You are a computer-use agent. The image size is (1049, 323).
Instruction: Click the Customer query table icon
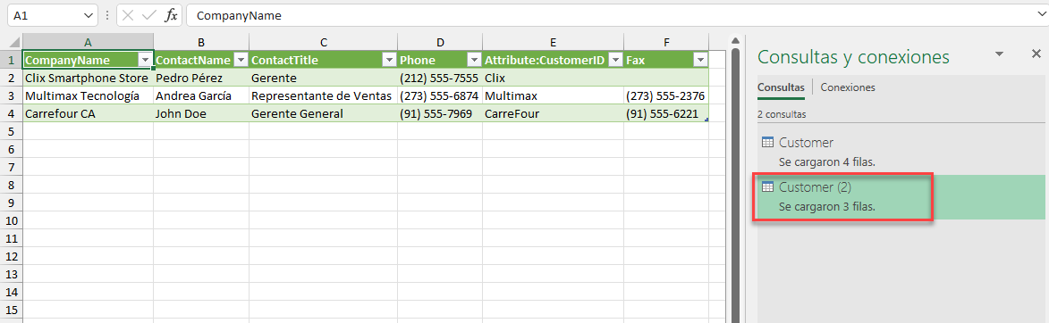pos(768,142)
